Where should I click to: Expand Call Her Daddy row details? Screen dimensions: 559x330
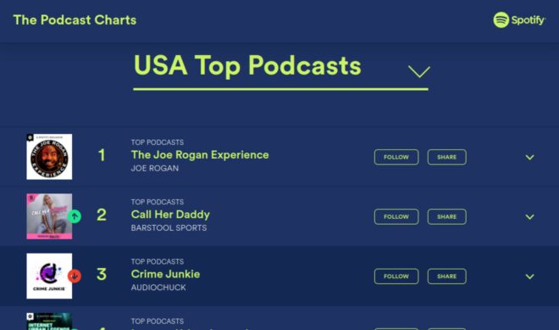[x=529, y=217]
